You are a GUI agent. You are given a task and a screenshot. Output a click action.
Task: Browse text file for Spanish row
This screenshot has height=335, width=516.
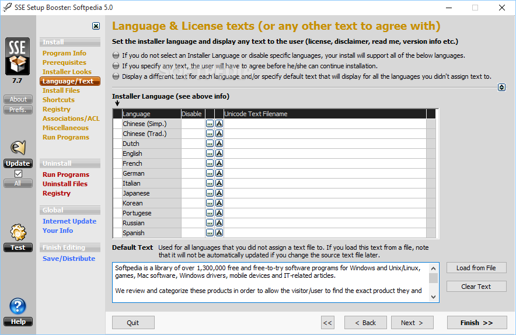(x=210, y=233)
